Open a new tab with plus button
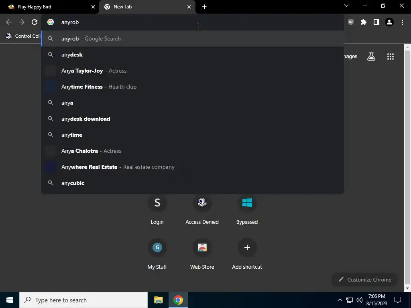This screenshot has width=411, height=308. pos(204,7)
